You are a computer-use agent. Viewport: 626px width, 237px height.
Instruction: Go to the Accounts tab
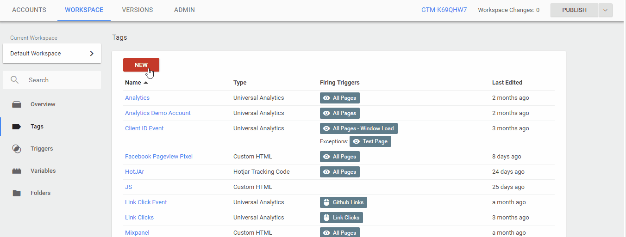tap(29, 10)
